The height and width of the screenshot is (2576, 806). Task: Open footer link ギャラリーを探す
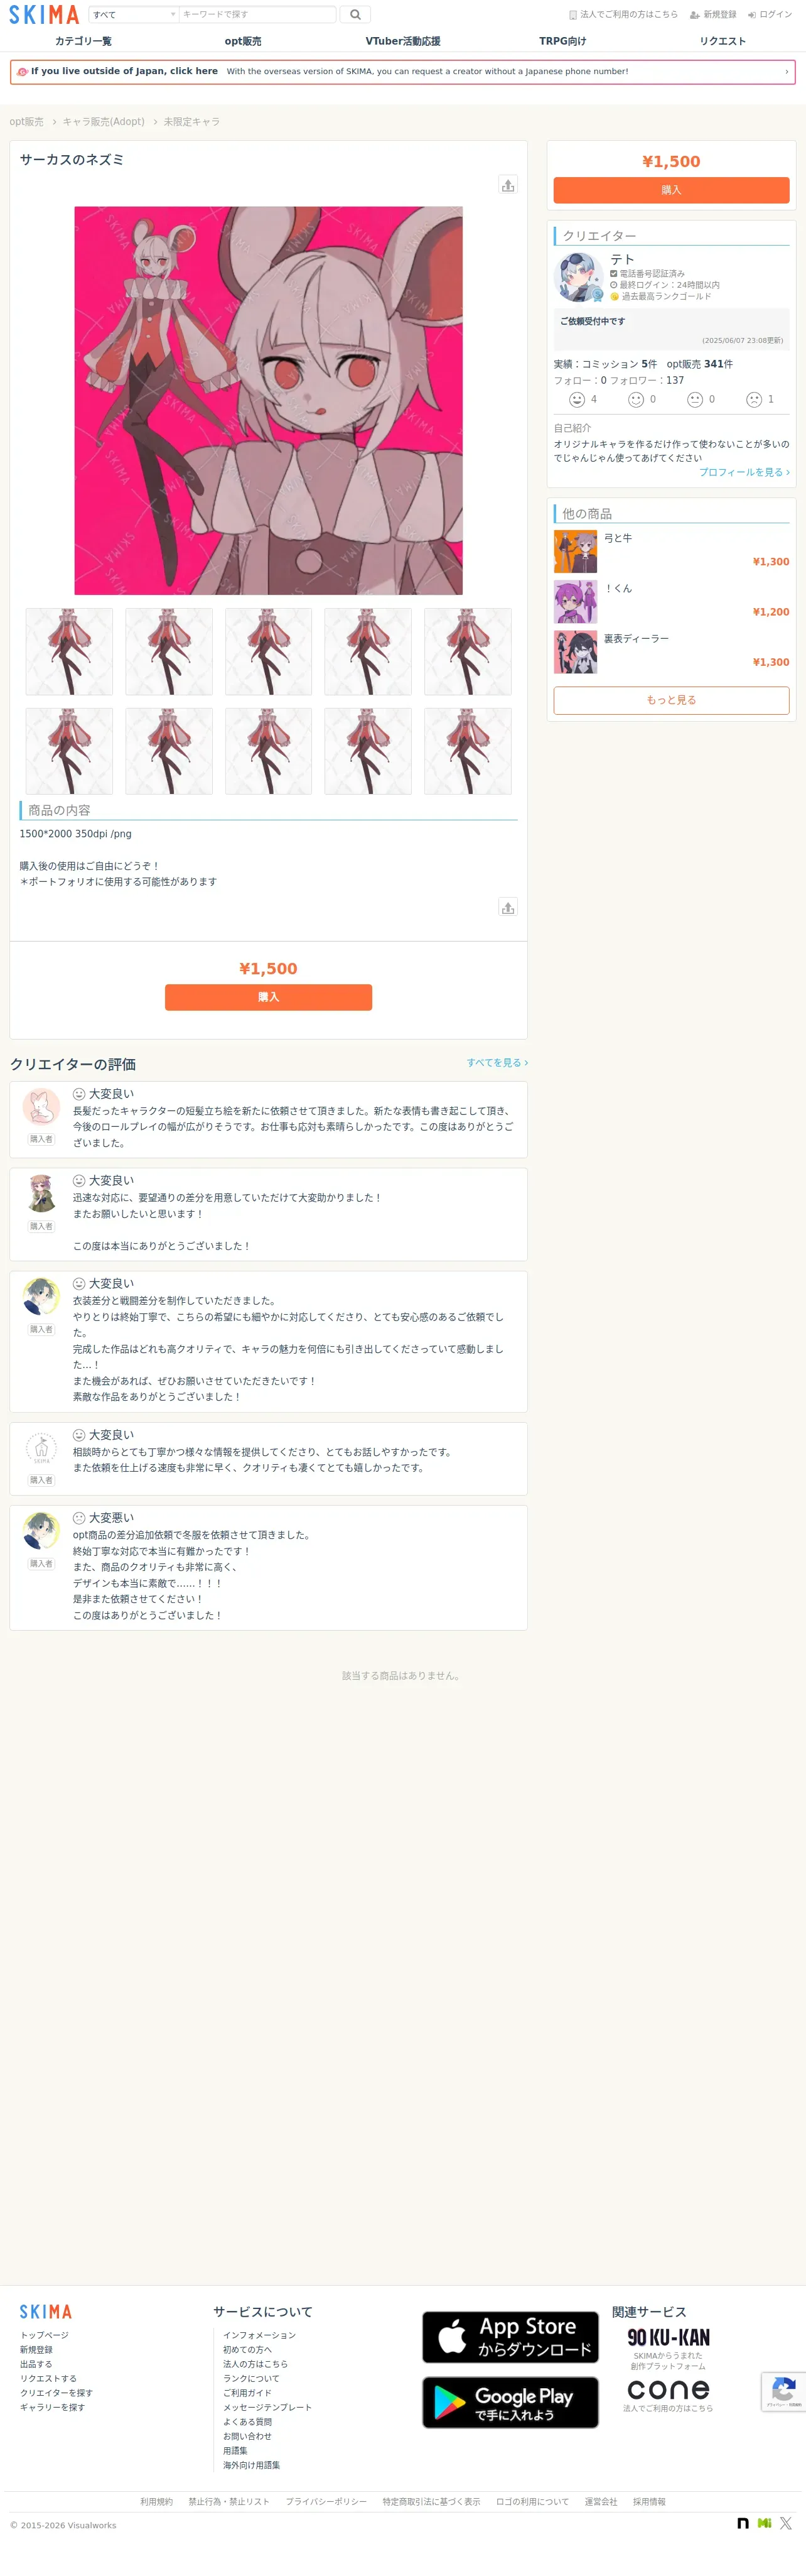pos(53,2407)
